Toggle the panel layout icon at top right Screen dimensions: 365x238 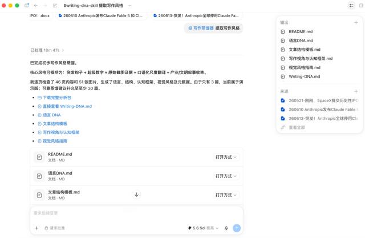pos(351,5)
